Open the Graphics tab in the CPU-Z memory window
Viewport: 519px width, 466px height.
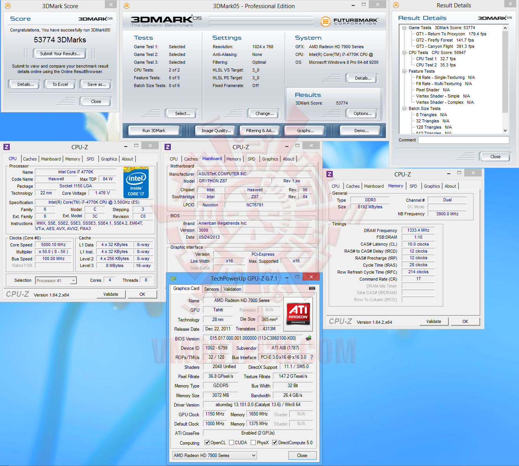[x=432, y=186]
